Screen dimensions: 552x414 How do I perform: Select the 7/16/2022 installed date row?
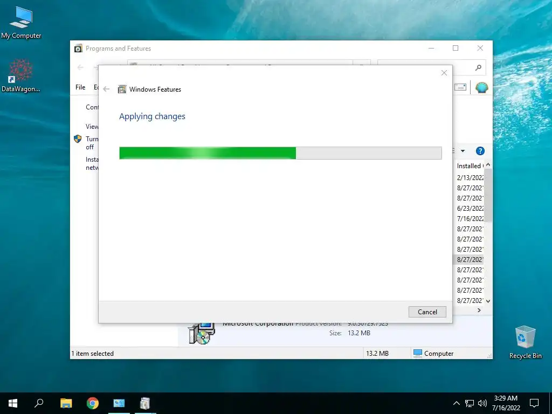[470, 219]
